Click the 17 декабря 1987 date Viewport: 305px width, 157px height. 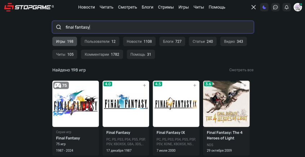119,151
